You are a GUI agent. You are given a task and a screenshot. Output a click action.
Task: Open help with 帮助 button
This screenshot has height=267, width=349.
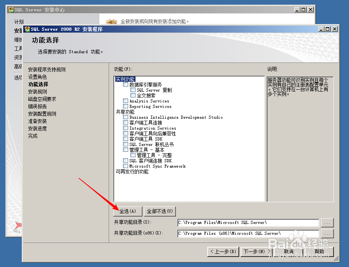pyautogui.click(x=319, y=251)
